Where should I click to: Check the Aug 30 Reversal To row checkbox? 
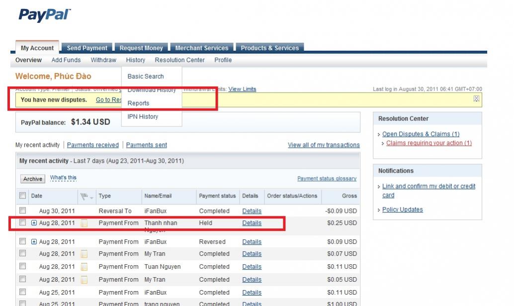tap(23, 210)
